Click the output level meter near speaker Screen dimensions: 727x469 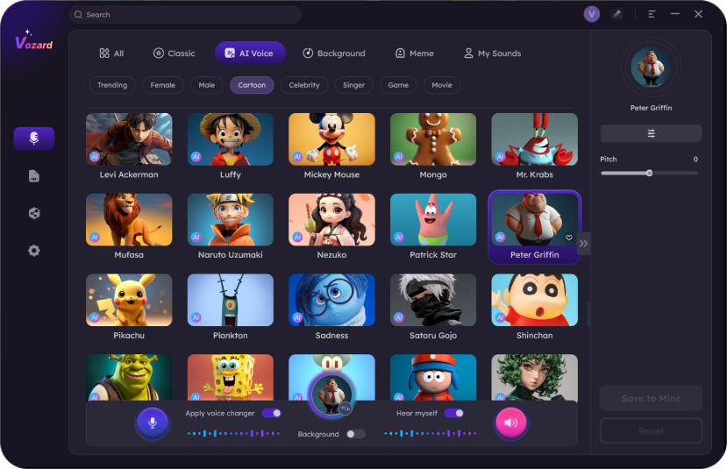point(431,434)
